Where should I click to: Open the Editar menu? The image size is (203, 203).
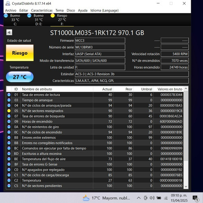coord(24,11)
